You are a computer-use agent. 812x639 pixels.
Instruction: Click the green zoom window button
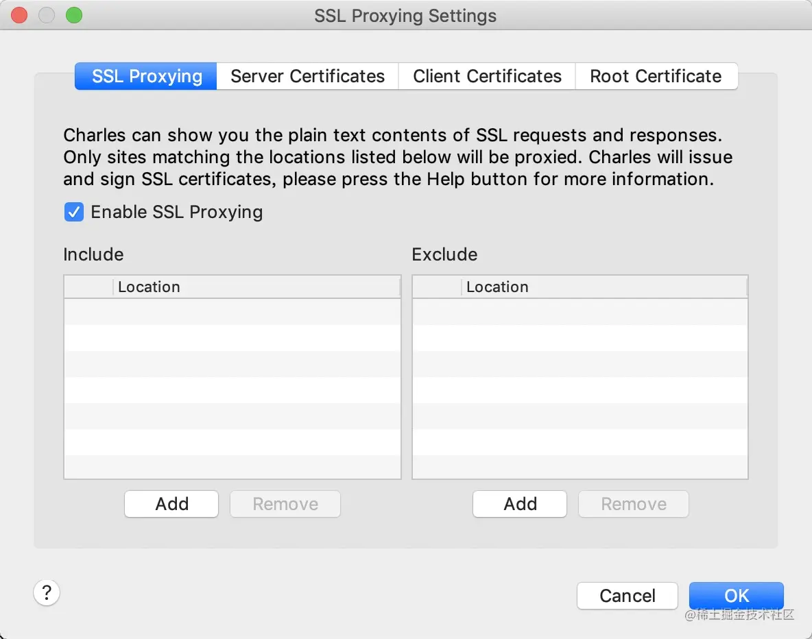point(74,16)
